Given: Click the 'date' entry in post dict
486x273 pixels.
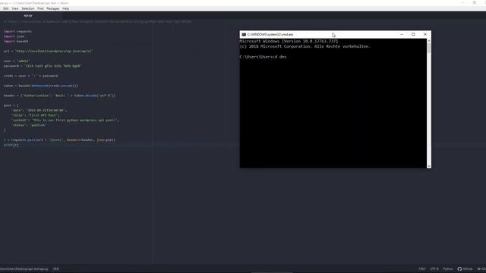Looking at the screenshot, I should tap(39, 110).
